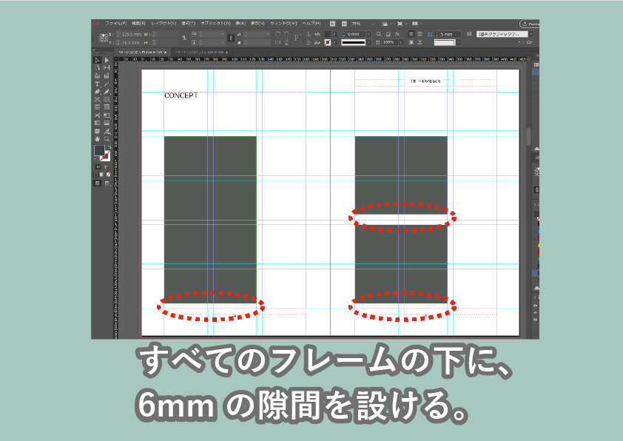Open the arrange documents dropdown
This screenshot has width=623, height=441.
tap(417, 24)
